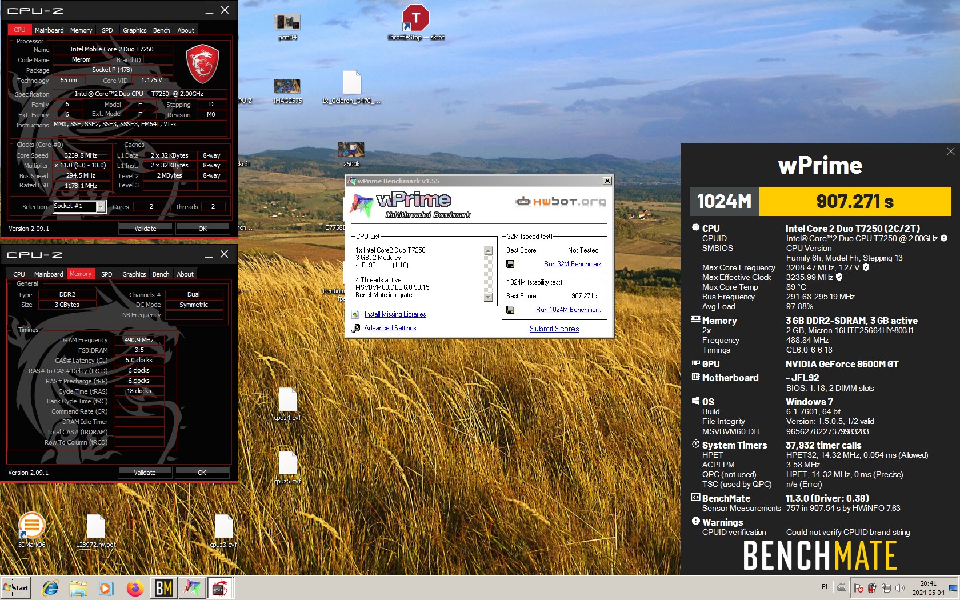Click the network icon in the system tray
The width and height of the screenshot is (960, 600).
(886, 588)
